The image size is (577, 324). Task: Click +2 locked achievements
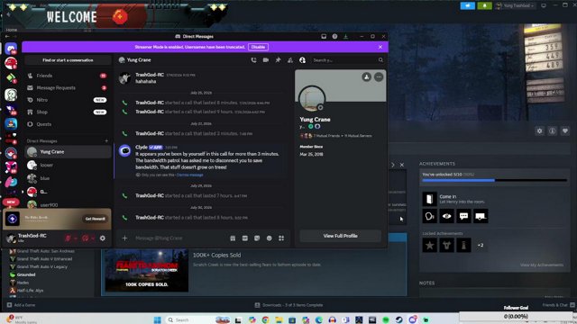click(481, 245)
